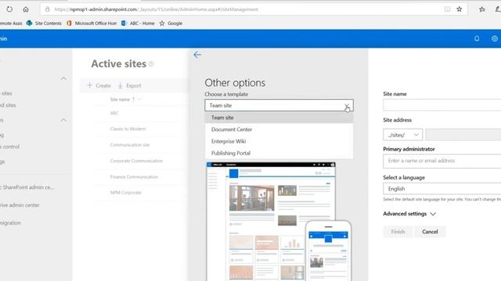
Task: Click Export in the Active sites toolbar
Action: click(x=129, y=85)
